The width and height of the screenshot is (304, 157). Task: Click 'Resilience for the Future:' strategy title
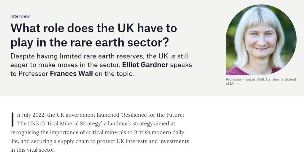pyautogui.click(x=152, y=115)
